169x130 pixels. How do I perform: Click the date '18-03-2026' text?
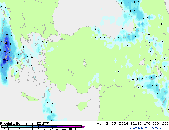coord(116,124)
